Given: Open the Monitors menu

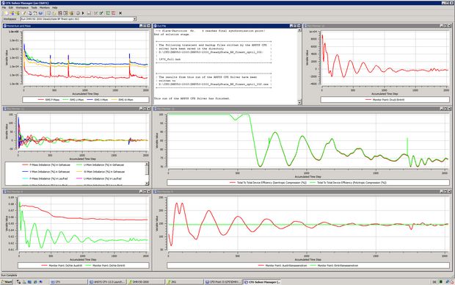Looking at the screenshot, I should tap(44, 7).
